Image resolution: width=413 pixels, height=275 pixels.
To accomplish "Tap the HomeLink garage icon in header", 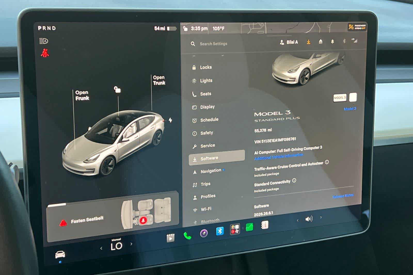I will pos(320,42).
